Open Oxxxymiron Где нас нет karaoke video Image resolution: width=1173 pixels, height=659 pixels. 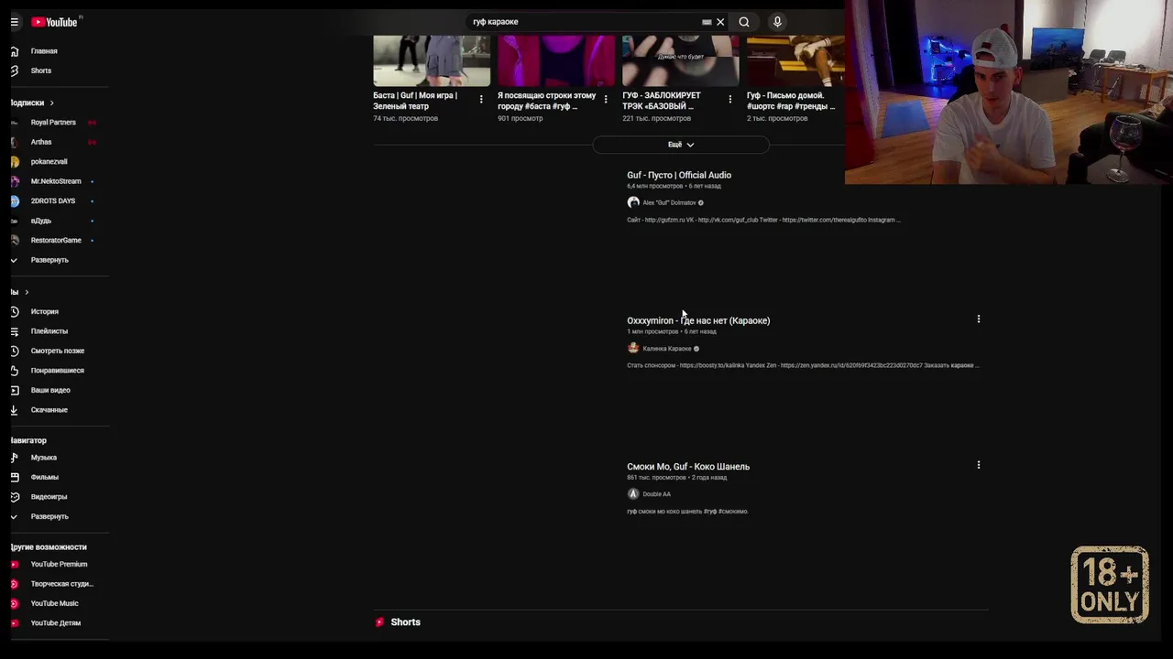point(698,320)
